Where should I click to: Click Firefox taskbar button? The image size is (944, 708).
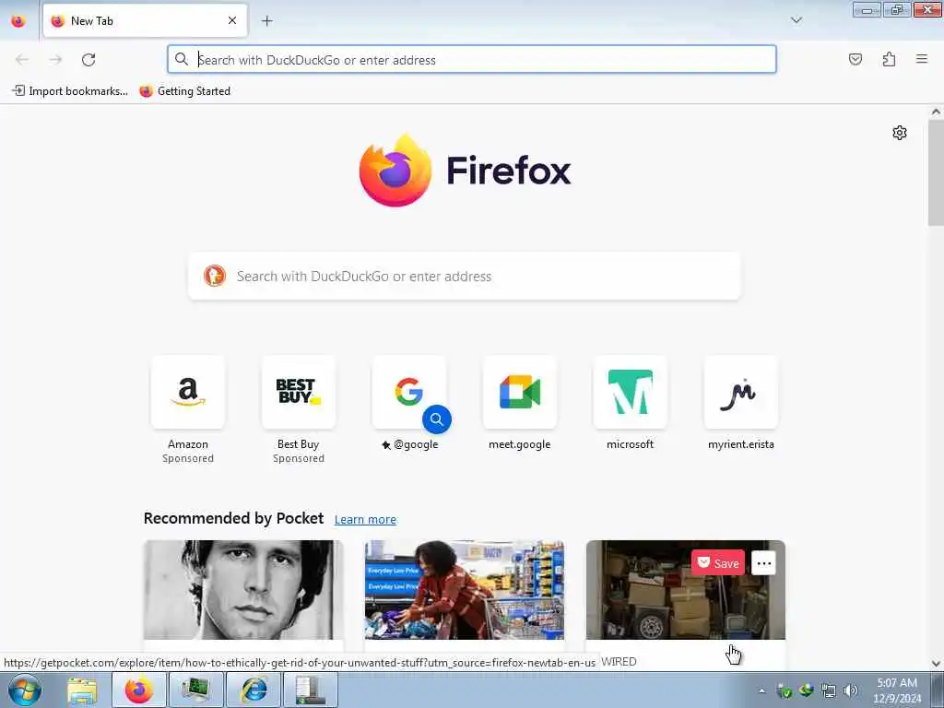pos(139,690)
